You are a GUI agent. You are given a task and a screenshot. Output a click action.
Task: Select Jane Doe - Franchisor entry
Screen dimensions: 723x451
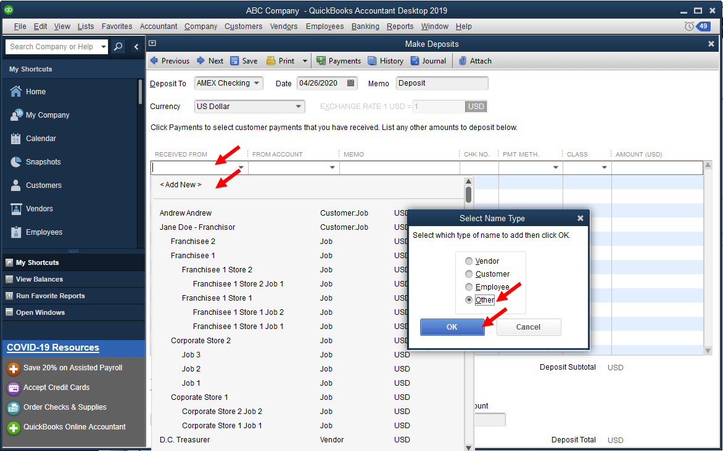click(x=197, y=227)
